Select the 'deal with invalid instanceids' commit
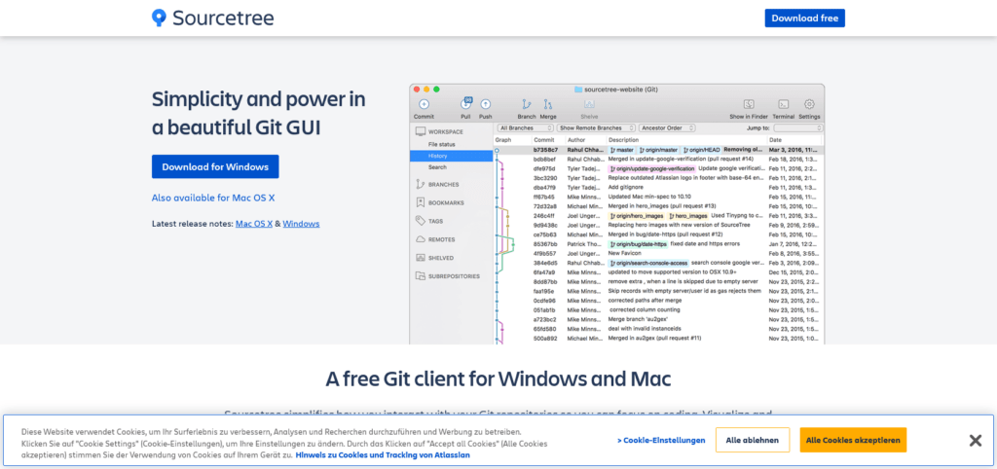The width and height of the screenshot is (997, 469). [x=659, y=329]
